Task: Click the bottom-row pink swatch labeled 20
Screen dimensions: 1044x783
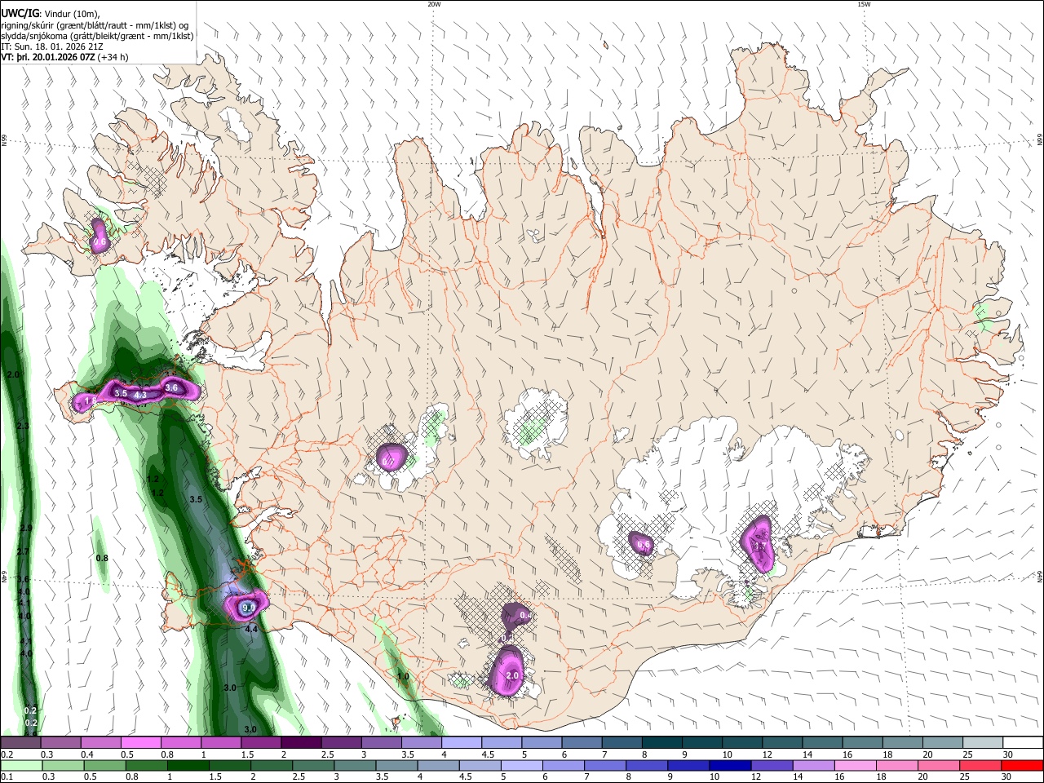Action: [x=938, y=765]
